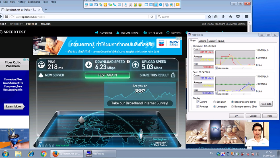Open My Results on Speedtest header
The width and height of the screenshot is (280, 158).
[x=153, y=33]
